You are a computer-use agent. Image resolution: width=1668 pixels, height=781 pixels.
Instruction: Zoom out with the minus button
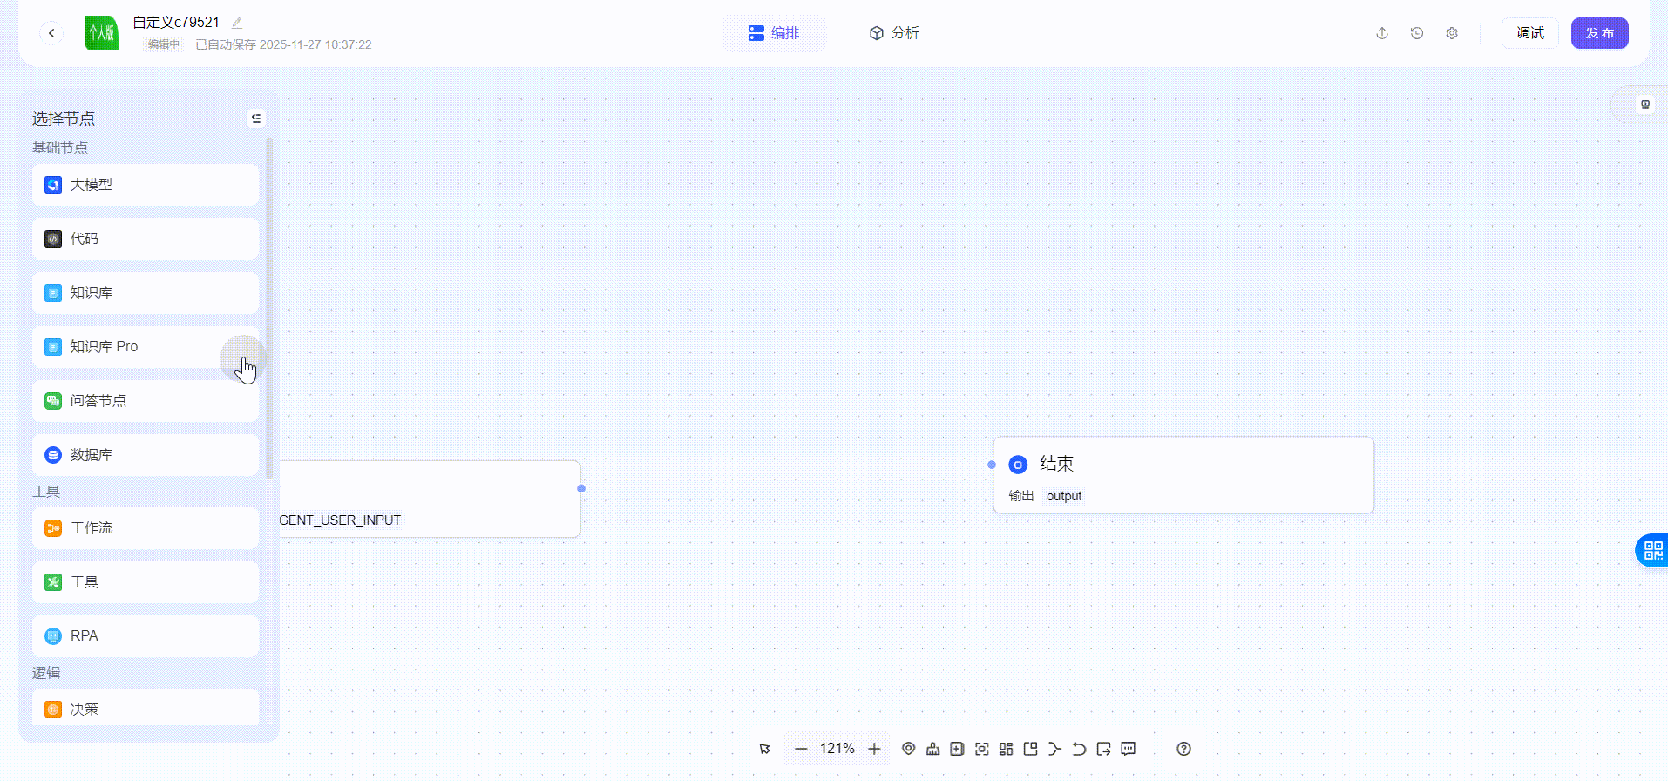tap(801, 749)
